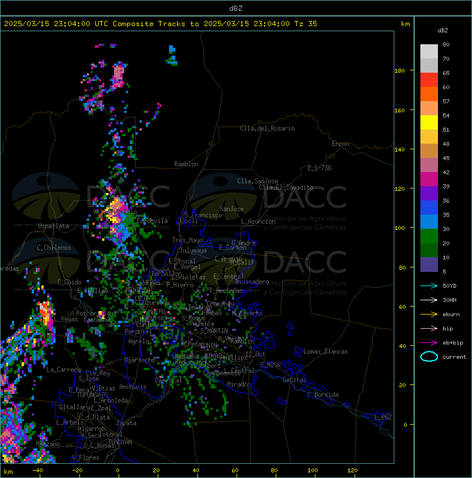The width and height of the screenshot is (472, 478).
Task: Pick the magenta 39–42 dBZ legend swatch
Action: point(429,179)
